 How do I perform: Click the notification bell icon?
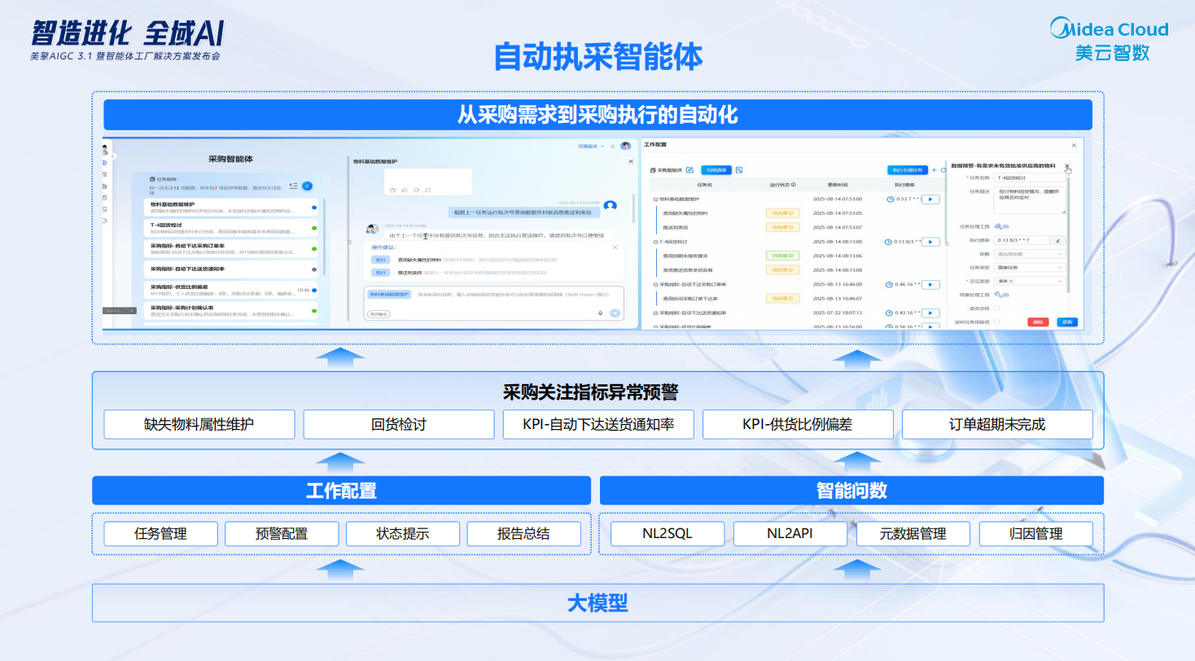point(611,147)
